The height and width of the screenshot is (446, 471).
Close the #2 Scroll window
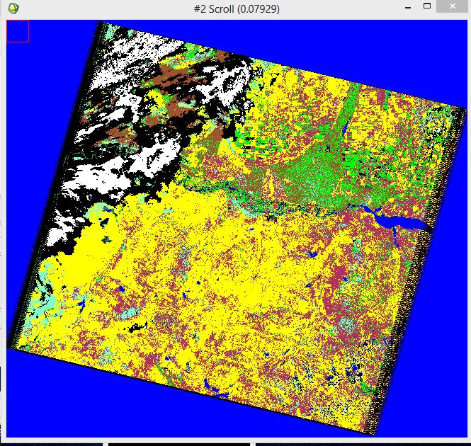tap(452, 6)
